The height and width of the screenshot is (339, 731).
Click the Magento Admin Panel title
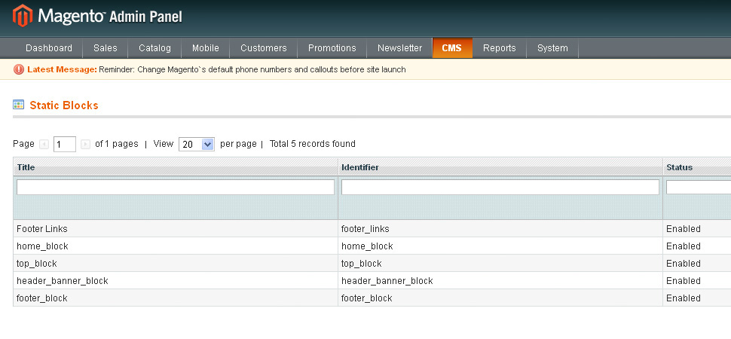(x=111, y=17)
